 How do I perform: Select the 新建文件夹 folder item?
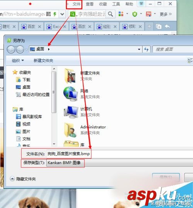click(82, 76)
